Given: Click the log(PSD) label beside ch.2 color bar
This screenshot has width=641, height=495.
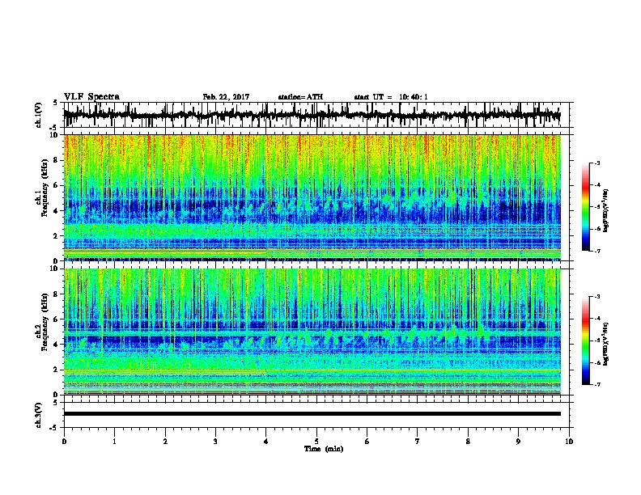Looking at the screenshot, I should [x=606, y=344].
